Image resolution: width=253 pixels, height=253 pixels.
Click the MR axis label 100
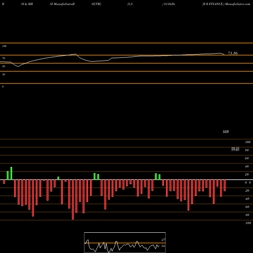[247, 142]
